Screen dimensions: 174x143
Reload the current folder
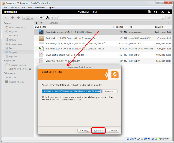point(163,18)
